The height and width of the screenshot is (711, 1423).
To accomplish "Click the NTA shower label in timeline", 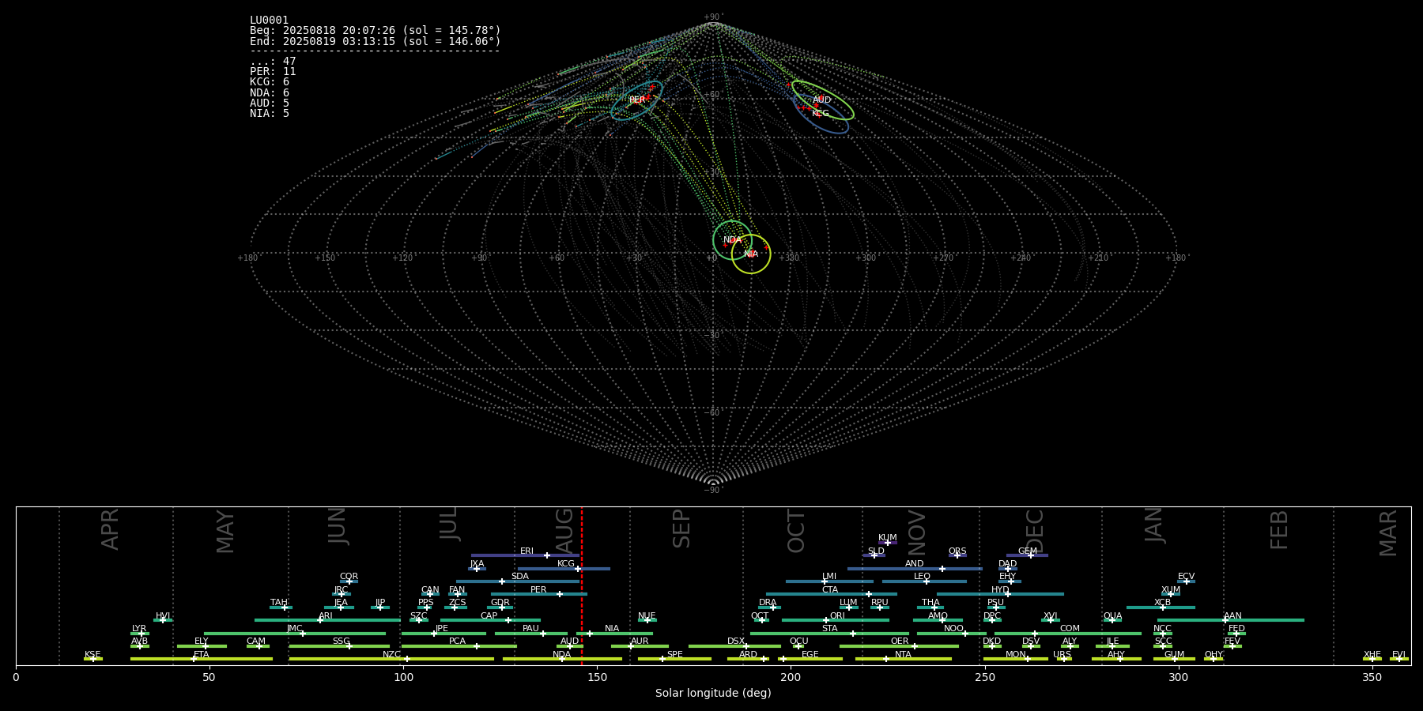I will tap(903, 655).
